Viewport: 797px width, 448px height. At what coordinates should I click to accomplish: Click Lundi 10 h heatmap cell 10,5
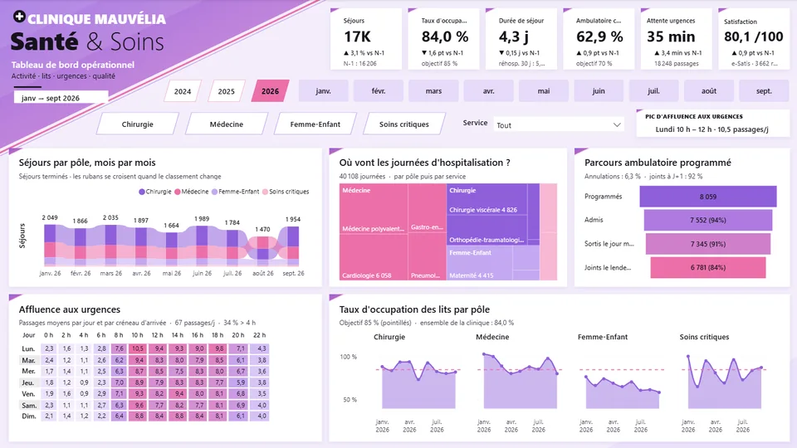point(138,349)
